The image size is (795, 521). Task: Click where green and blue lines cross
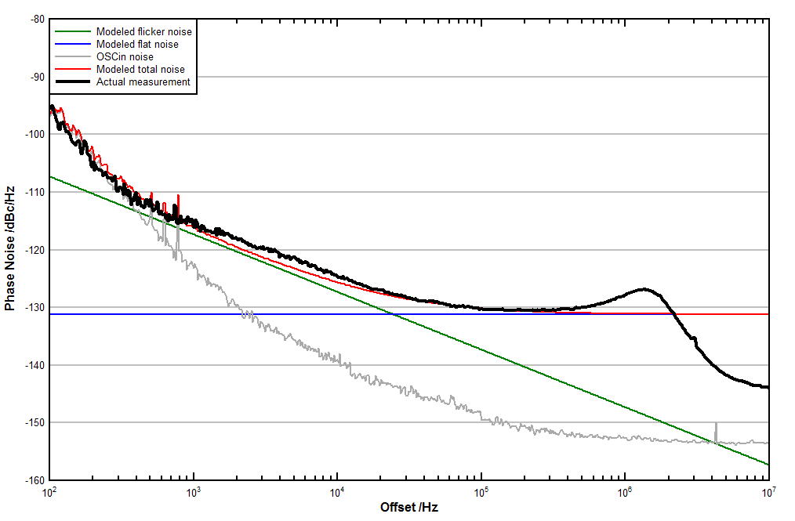coord(393,314)
